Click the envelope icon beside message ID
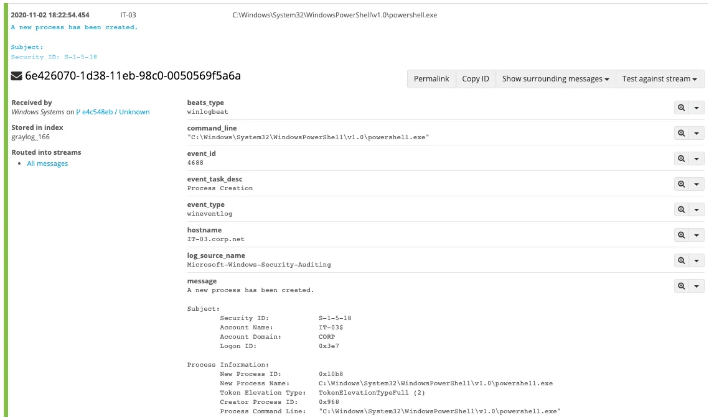This screenshot has width=709, height=417. tap(16, 76)
